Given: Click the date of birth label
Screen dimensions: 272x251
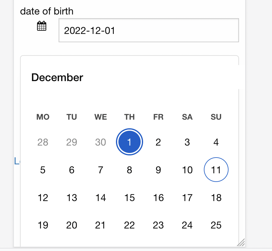Looking at the screenshot, I should pyautogui.click(x=47, y=11).
